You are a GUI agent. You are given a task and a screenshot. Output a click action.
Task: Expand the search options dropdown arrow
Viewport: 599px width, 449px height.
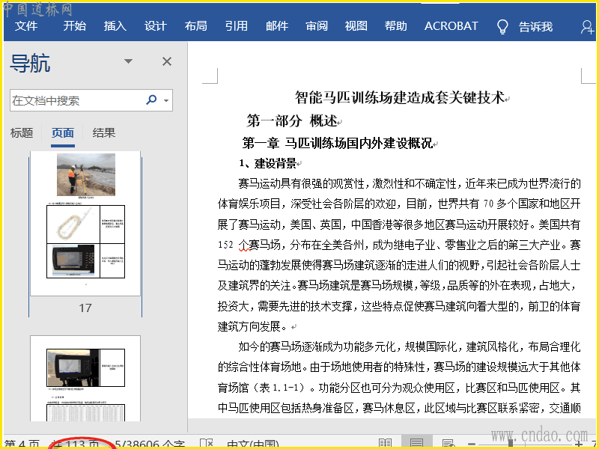(x=166, y=101)
